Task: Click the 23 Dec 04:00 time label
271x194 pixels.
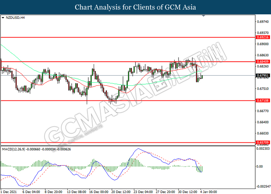Action: tap(143, 192)
